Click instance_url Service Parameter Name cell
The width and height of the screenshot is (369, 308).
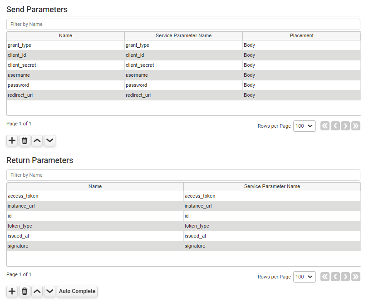272,206
